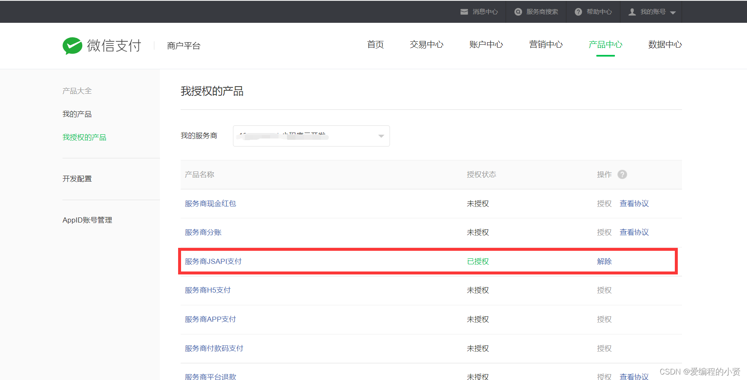Click the 我的服务商 field label
Screen dimensions: 747x380
click(x=199, y=136)
